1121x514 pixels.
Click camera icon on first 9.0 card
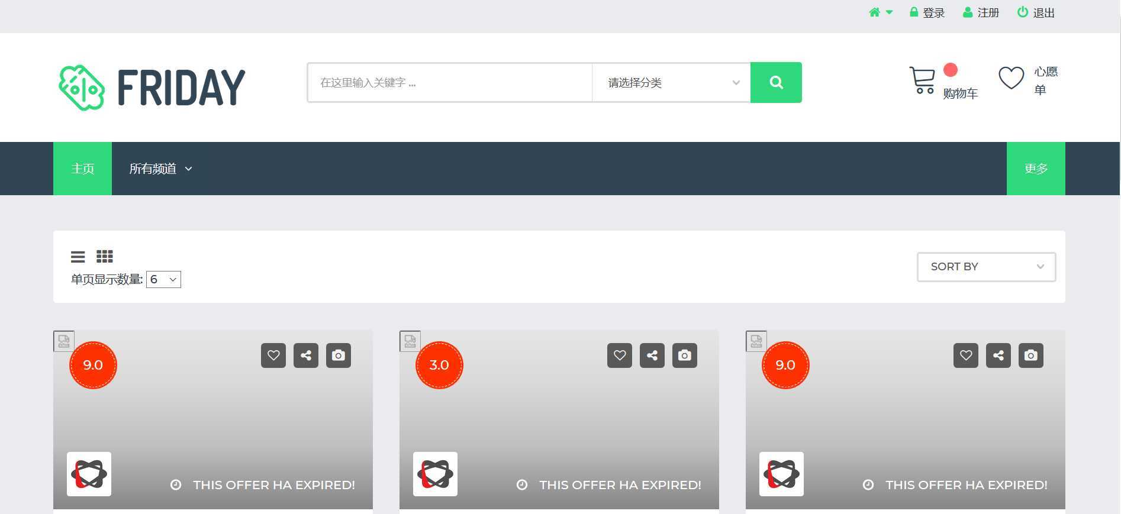pyautogui.click(x=339, y=355)
